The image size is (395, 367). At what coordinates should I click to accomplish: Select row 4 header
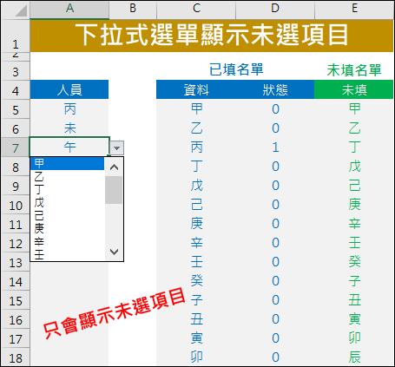click(x=16, y=90)
